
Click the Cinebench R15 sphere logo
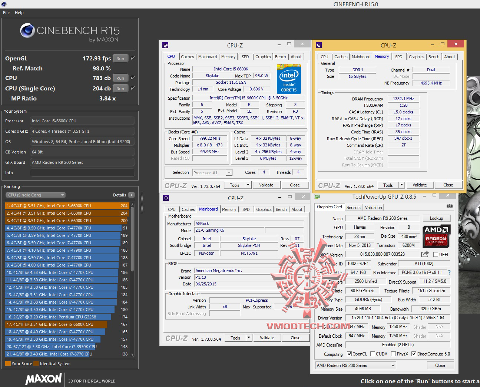(x=27, y=30)
